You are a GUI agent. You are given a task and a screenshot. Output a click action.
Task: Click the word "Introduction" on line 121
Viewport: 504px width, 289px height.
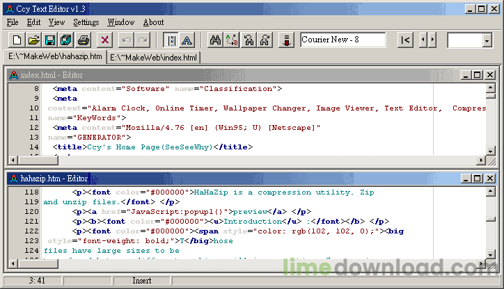point(253,222)
